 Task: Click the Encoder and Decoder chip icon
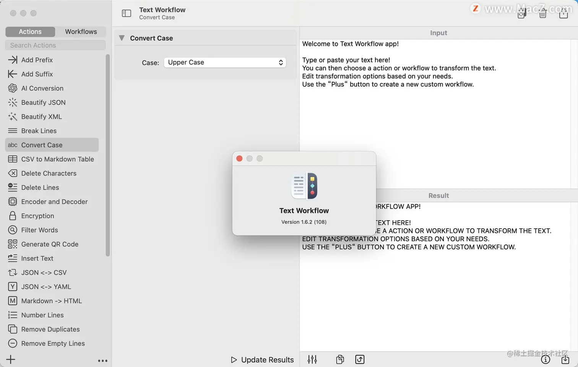click(13, 201)
